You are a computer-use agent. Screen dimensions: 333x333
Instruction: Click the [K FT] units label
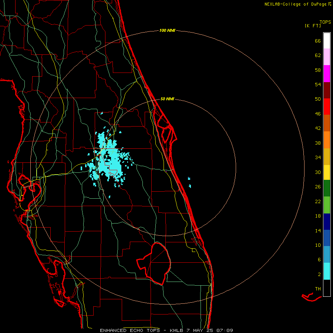[313, 26]
